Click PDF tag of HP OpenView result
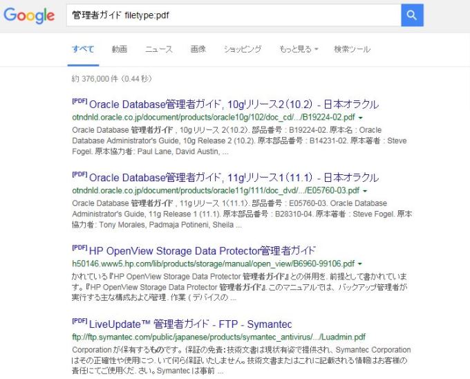470x379 pixels. 79,248
